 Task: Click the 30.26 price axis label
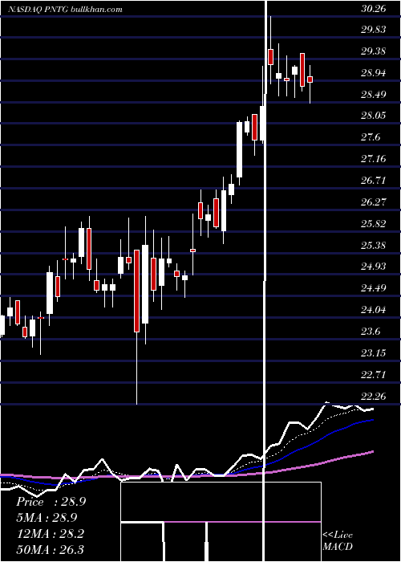point(374,9)
